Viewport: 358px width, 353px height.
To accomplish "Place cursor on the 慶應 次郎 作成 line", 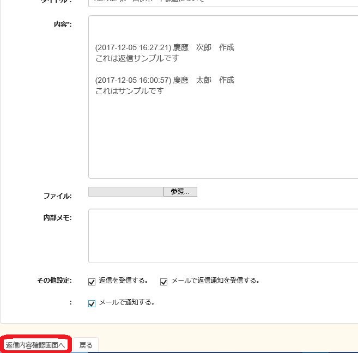I will click(x=165, y=47).
